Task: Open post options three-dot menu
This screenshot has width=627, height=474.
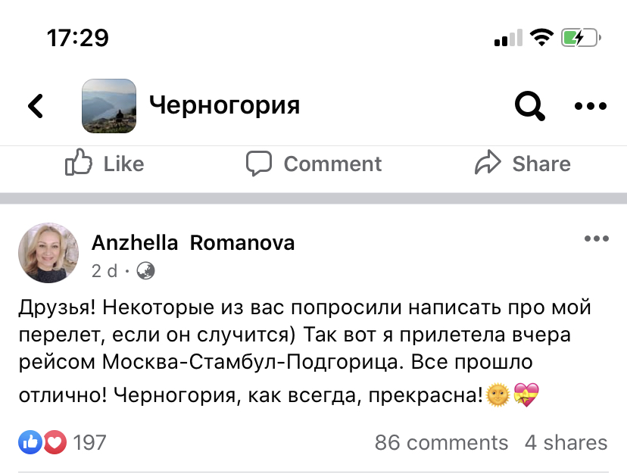Action: [x=597, y=239]
